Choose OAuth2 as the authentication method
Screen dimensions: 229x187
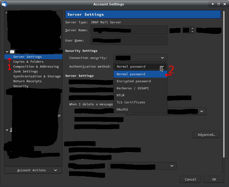coord(122,109)
